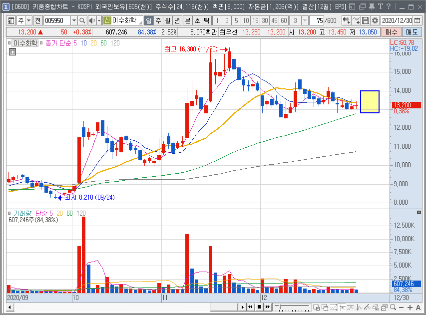Select the 60 interval preset

[284, 20]
